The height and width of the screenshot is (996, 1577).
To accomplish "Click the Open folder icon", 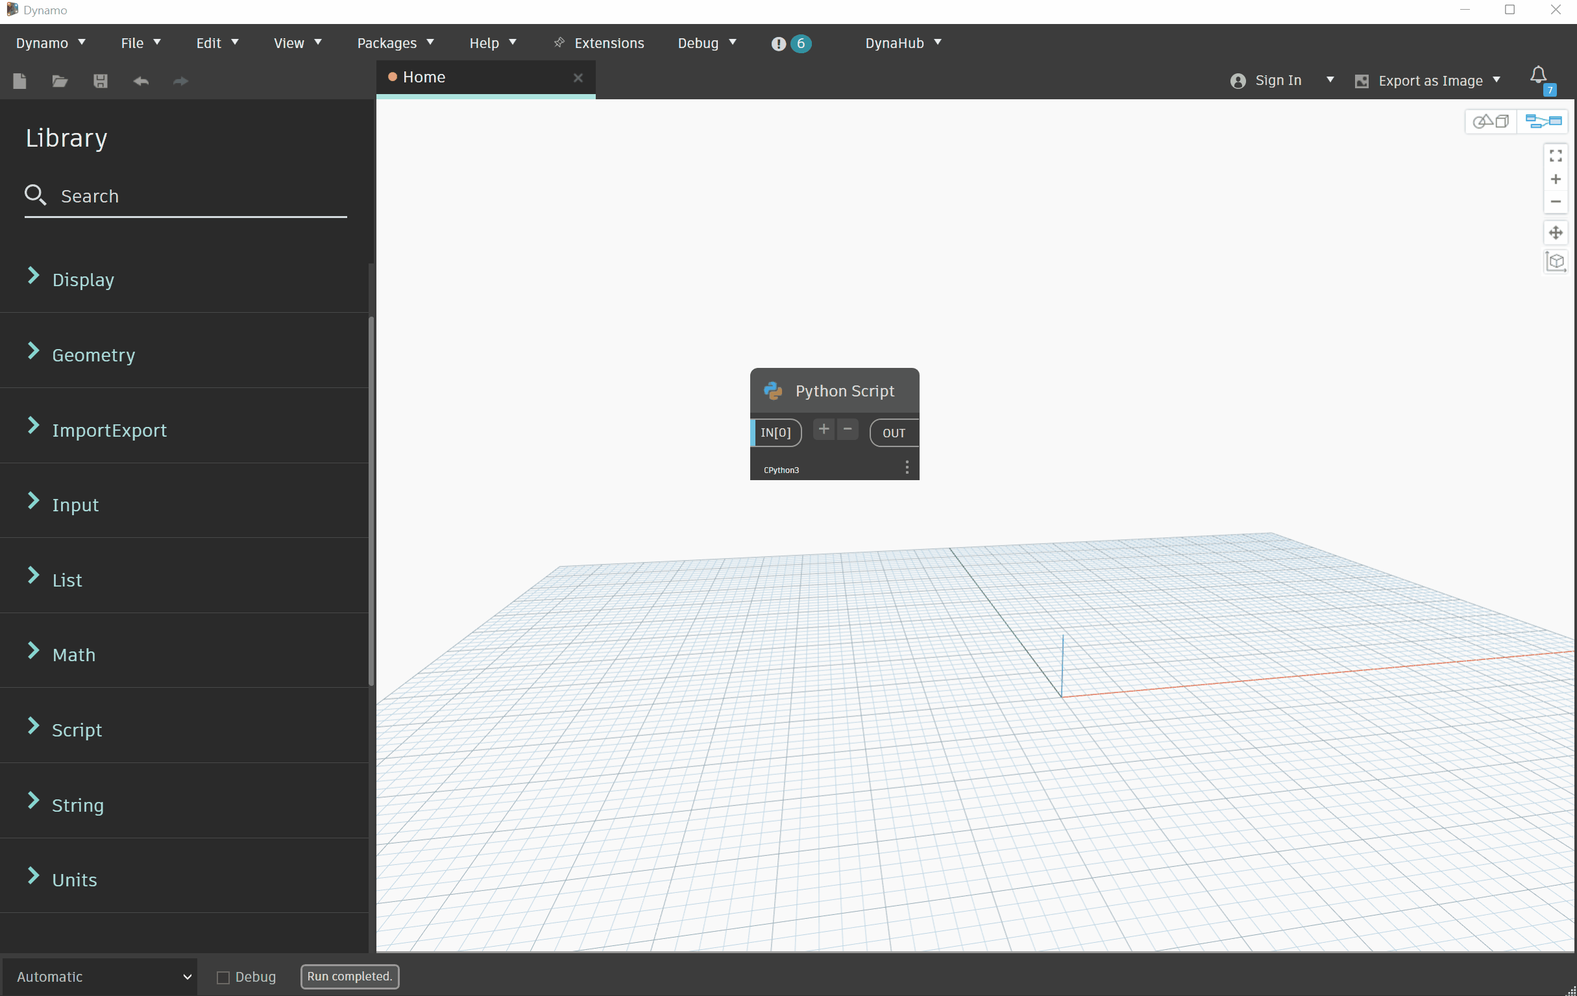I will (x=60, y=80).
